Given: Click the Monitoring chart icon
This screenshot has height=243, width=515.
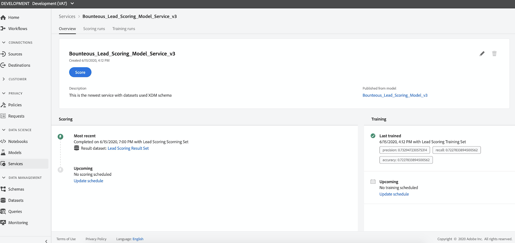Looking at the screenshot, I should 3,222.
